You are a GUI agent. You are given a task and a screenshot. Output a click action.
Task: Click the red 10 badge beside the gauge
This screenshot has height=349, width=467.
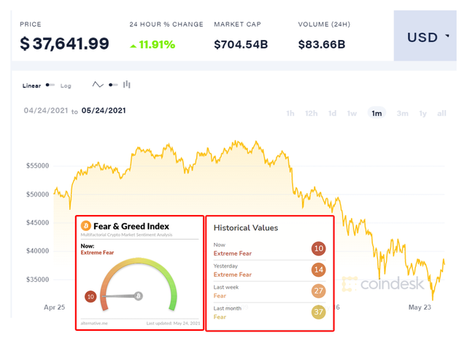pyautogui.click(x=90, y=297)
